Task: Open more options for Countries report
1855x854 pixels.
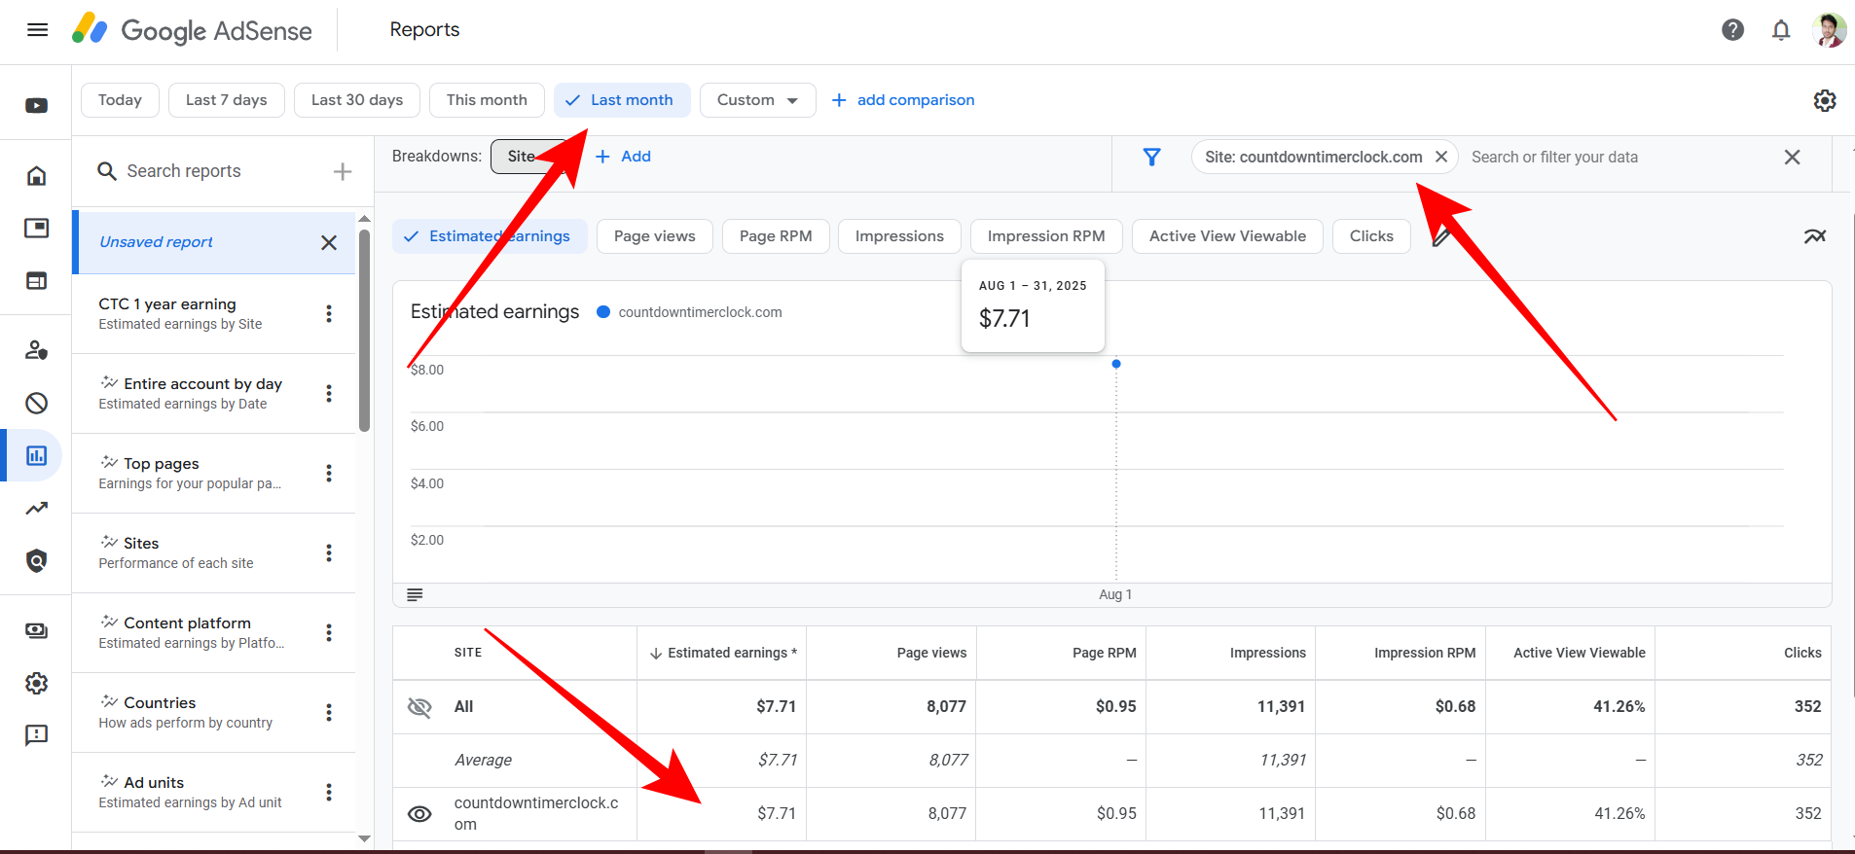Action: [x=329, y=712]
